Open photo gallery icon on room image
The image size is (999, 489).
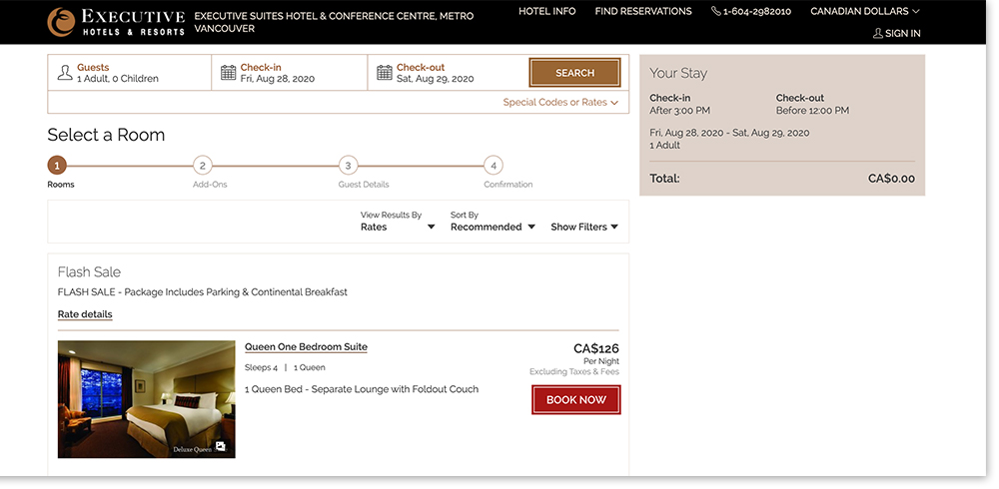[221, 446]
